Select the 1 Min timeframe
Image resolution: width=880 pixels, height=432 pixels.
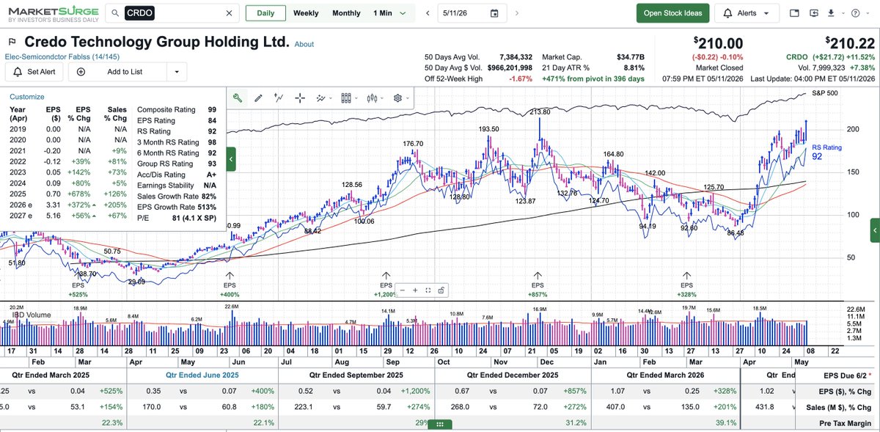382,13
